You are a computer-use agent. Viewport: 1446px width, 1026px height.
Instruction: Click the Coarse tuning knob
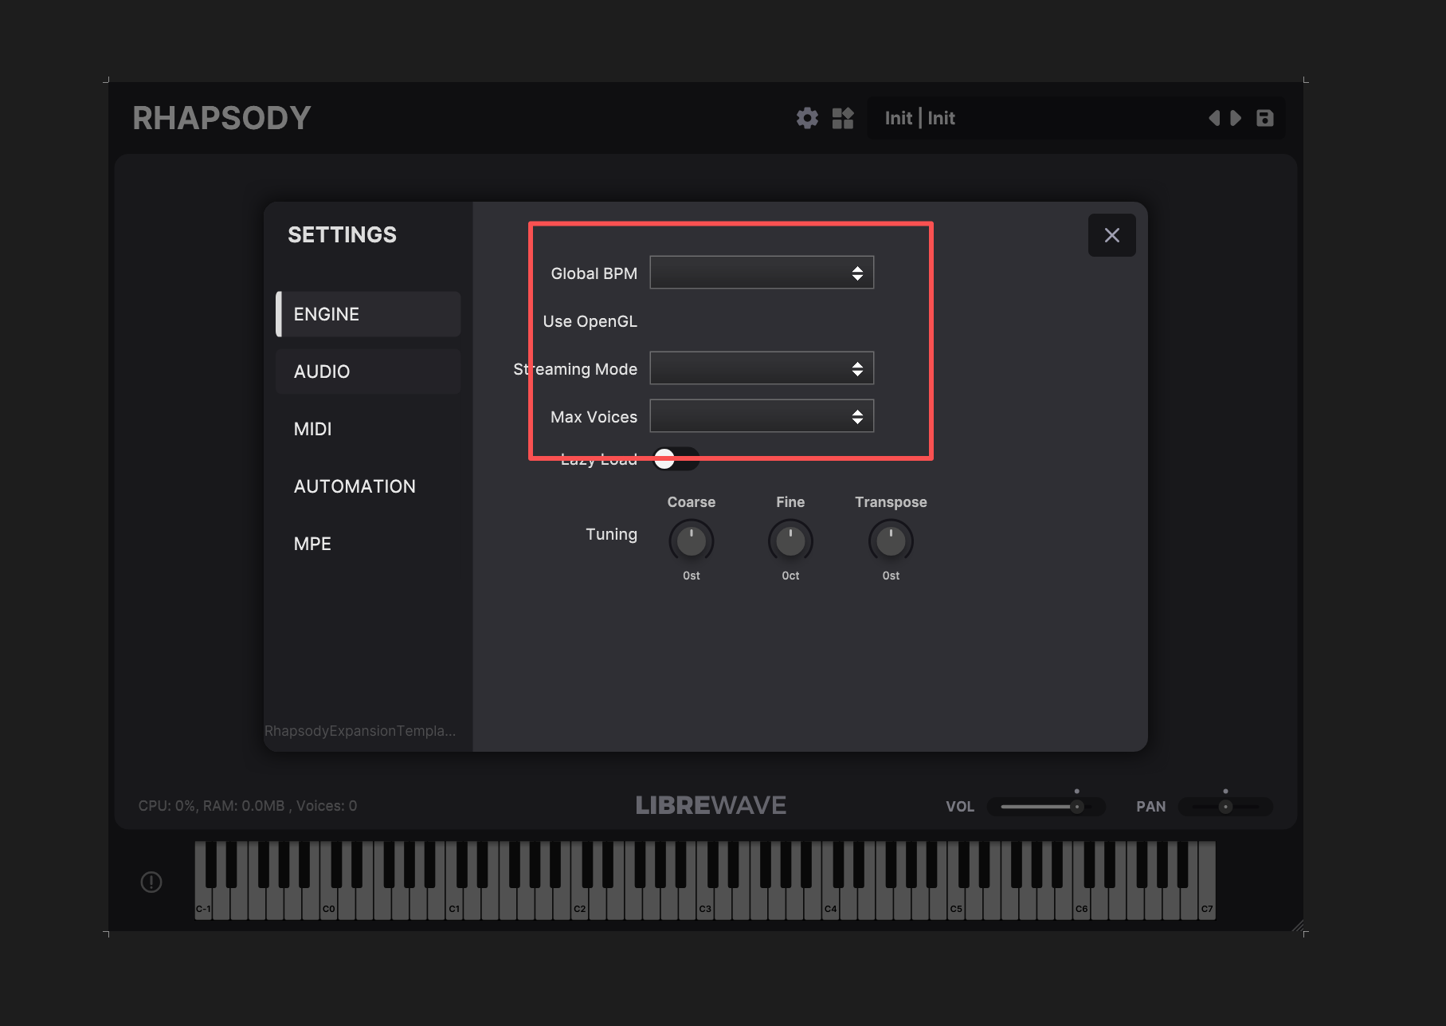(x=692, y=541)
